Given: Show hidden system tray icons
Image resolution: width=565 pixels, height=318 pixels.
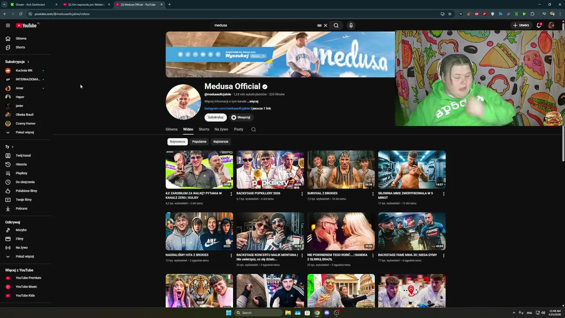Looking at the screenshot, I should pyautogui.click(x=514, y=313).
